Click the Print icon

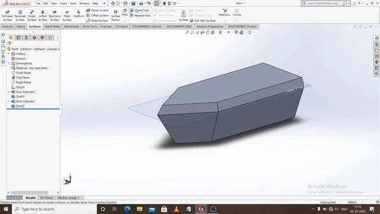141,4
